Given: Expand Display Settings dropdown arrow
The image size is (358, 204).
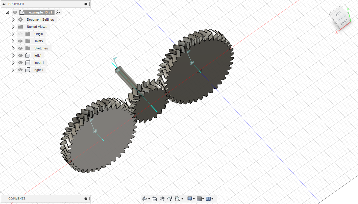Looking at the screenshot, I should tap(194, 199).
